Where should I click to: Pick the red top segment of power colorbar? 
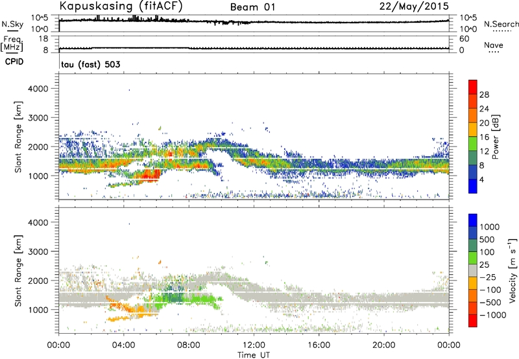(473, 87)
